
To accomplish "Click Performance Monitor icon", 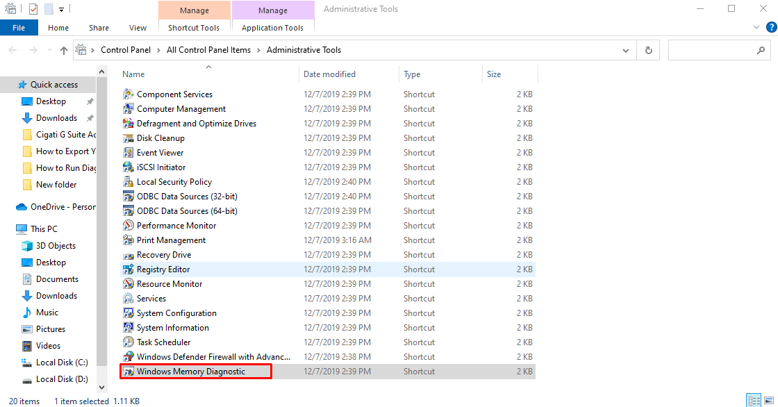I will pyautogui.click(x=128, y=225).
